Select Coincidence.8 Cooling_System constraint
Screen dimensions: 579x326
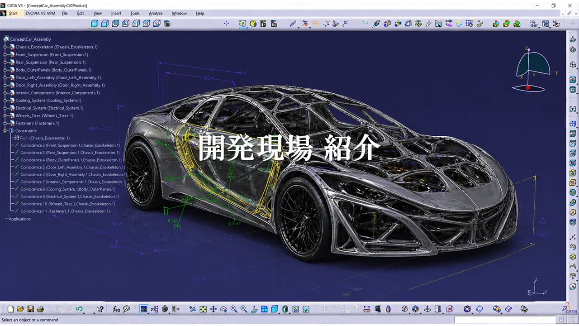pos(68,189)
